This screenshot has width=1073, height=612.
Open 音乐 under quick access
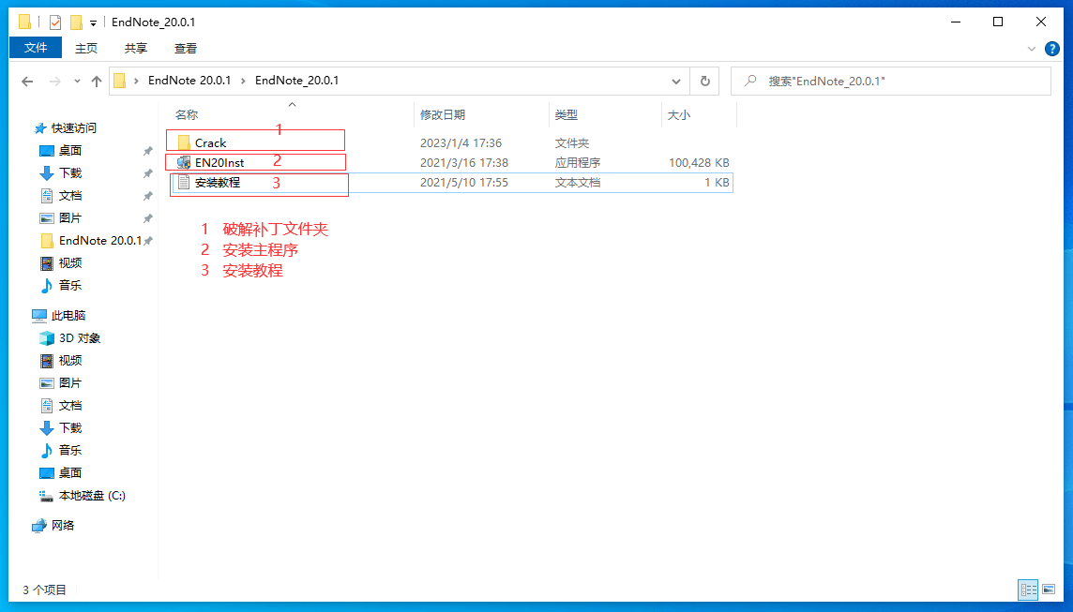click(x=69, y=286)
